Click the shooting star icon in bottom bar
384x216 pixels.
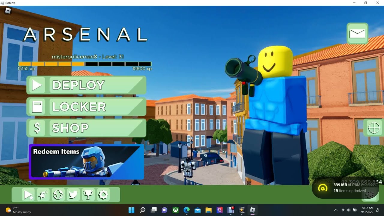(x=43, y=195)
